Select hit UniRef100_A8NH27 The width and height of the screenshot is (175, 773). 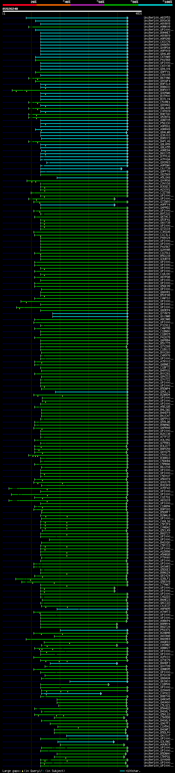[157, 648]
